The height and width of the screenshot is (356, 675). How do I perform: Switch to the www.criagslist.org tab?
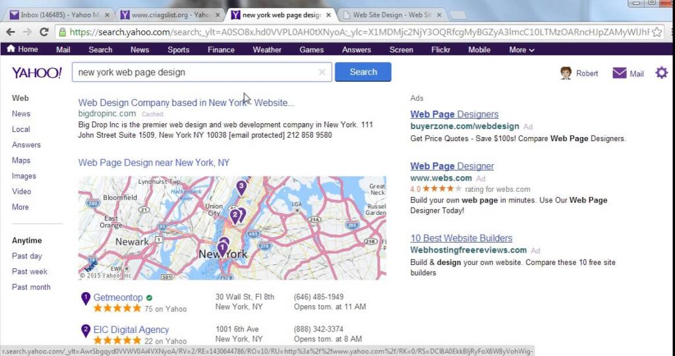171,15
